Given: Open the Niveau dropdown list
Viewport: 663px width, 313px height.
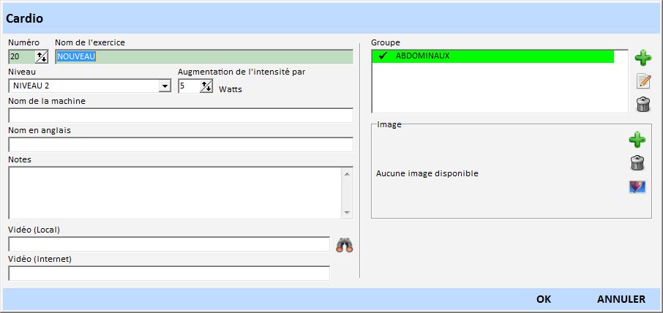Looking at the screenshot, I should click(164, 86).
